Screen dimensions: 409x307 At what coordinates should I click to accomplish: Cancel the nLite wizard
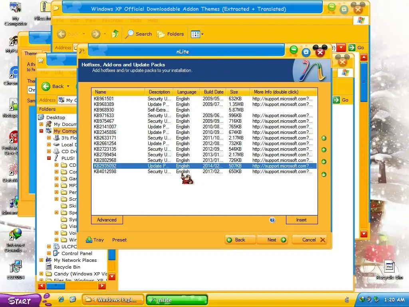pos(310,240)
